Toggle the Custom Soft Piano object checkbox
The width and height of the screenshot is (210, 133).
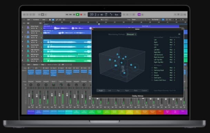[152, 80]
